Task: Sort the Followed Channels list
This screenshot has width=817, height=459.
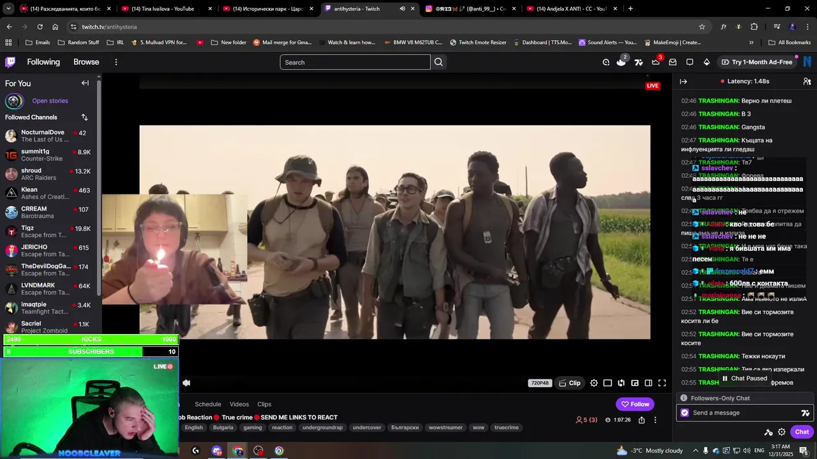Action: 84,117
